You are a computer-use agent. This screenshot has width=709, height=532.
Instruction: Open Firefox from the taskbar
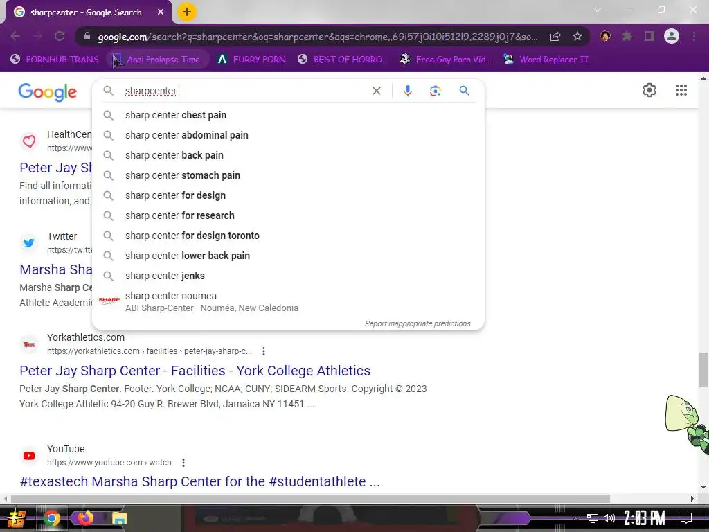tap(85, 518)
